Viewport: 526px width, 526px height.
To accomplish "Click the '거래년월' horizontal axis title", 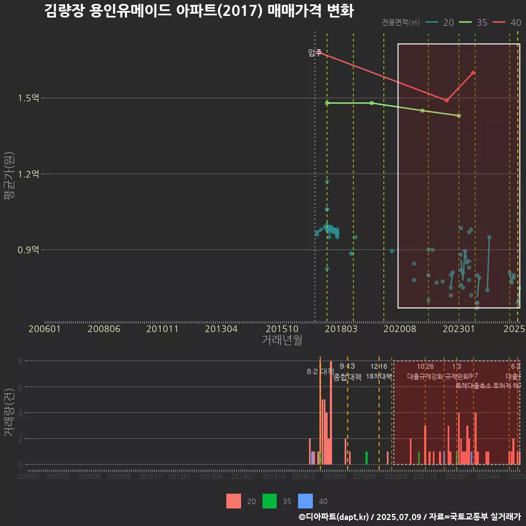I will pyautogui.click(x=282, y=340).
